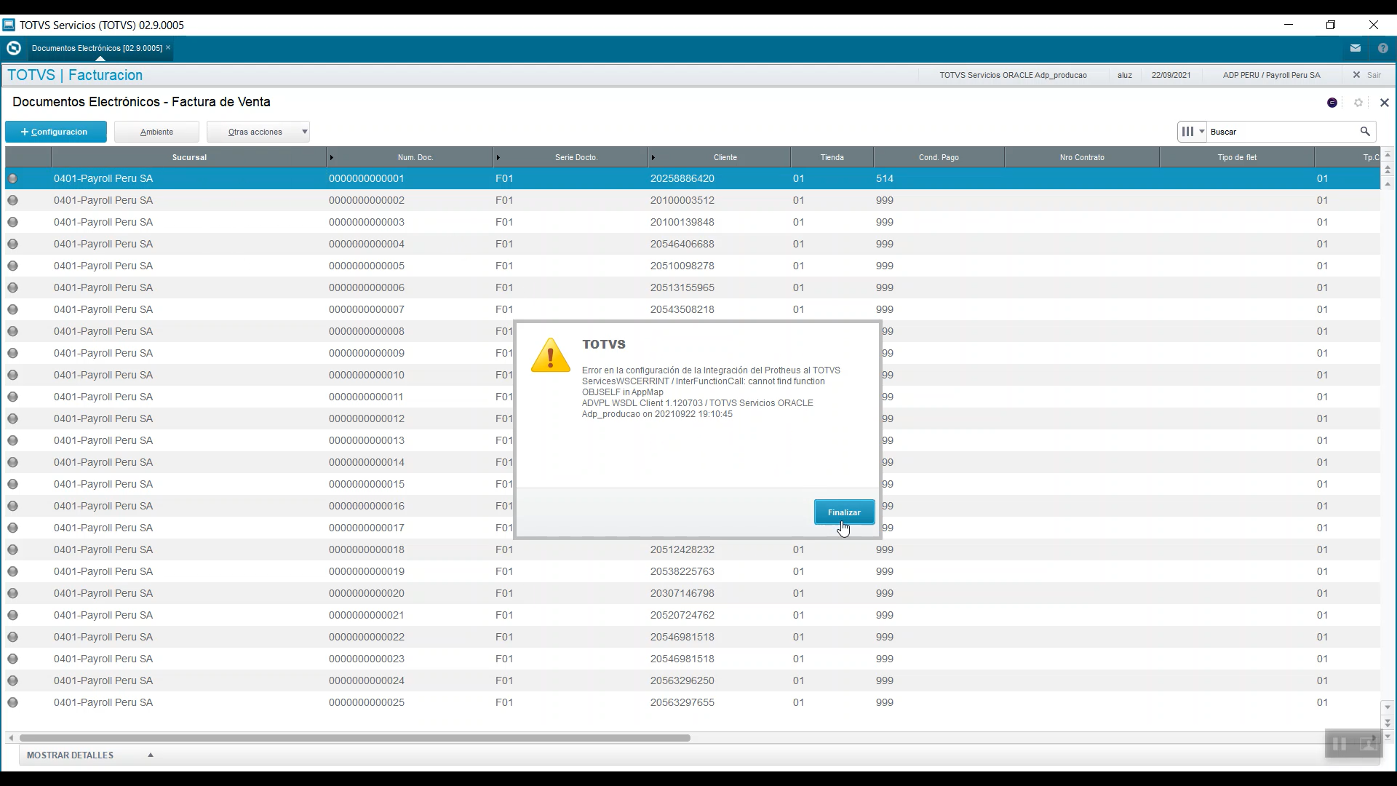Click the user name aluz in header

coord(1125,75)
